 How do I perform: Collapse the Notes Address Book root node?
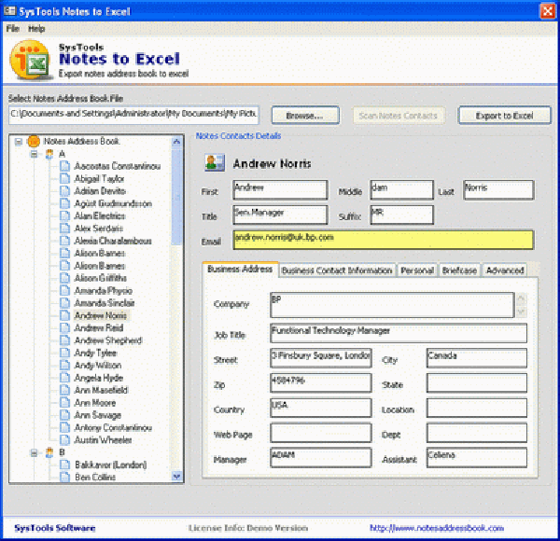(20, 141)
